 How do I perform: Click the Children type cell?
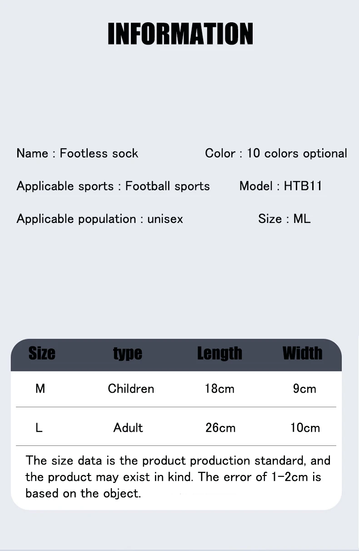click(131, 389)
